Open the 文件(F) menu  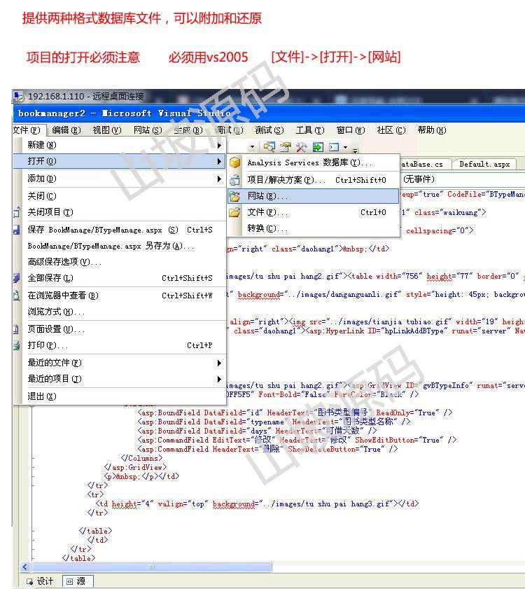[x=27, y=130]
